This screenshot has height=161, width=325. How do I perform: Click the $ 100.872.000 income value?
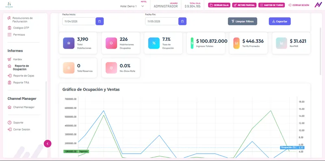pos(212,41)
